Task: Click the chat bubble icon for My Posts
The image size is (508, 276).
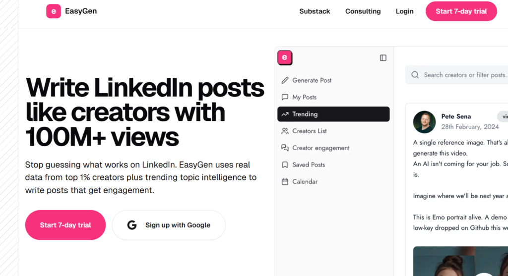Action: coord(285,97)
